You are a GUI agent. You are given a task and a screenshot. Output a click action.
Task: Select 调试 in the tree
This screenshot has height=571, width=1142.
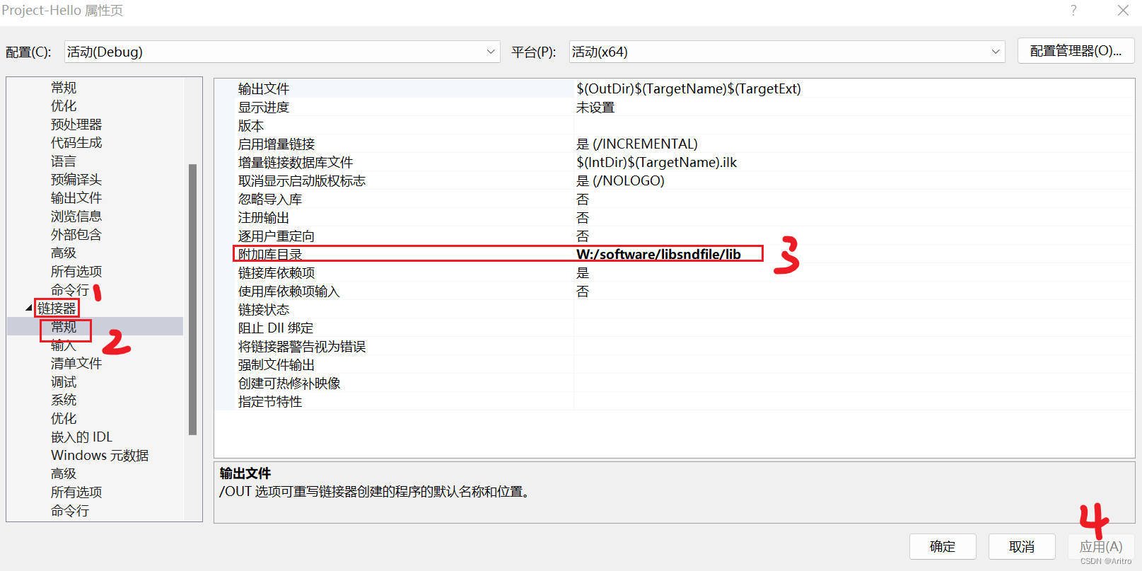(x=64, y=382)
